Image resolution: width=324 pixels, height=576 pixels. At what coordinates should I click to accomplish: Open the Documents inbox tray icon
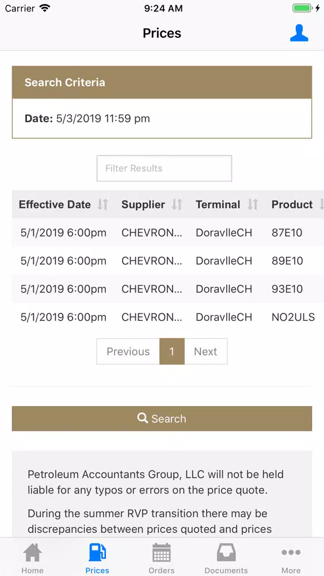[226, 552]
